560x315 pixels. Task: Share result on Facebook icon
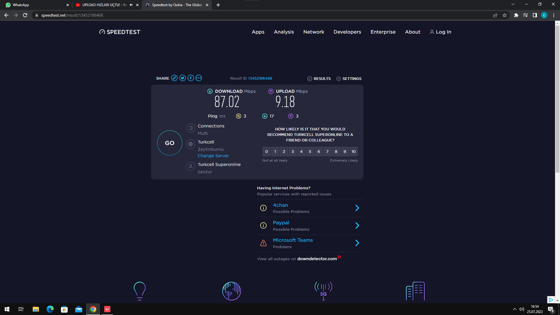191,78
